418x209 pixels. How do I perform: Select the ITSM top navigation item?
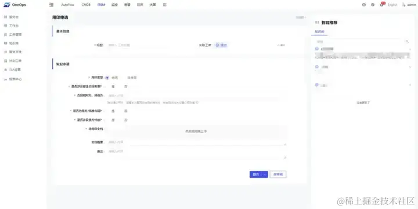click(101, 5)
